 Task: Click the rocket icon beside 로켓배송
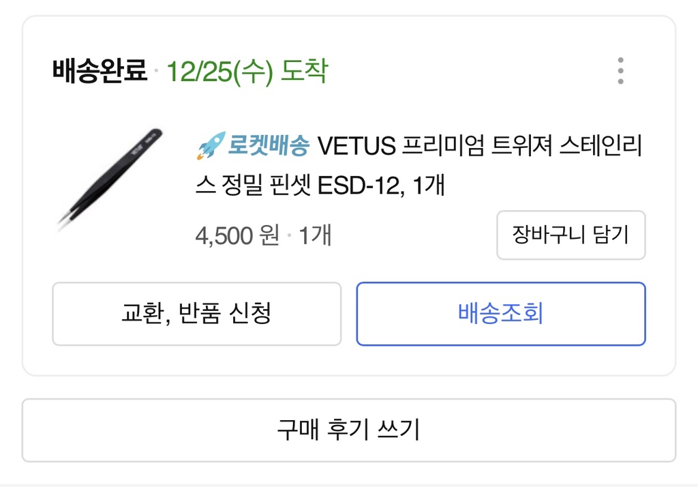(209, 145)
